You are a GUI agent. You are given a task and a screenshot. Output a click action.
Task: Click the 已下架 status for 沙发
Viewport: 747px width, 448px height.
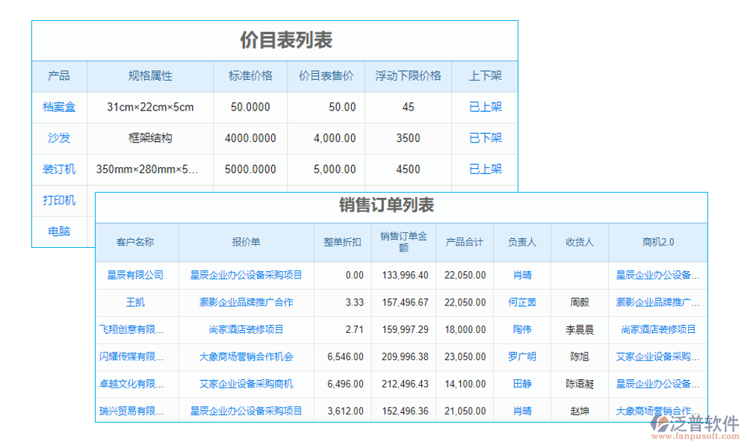click(484, 138)
